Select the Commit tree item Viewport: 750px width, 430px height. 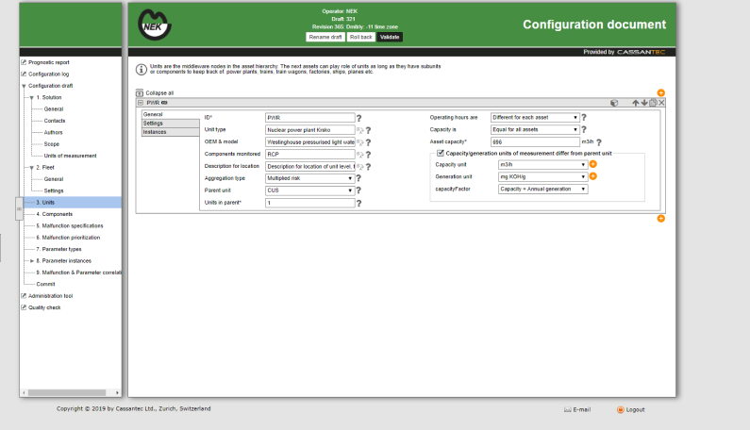click(45, 284)
